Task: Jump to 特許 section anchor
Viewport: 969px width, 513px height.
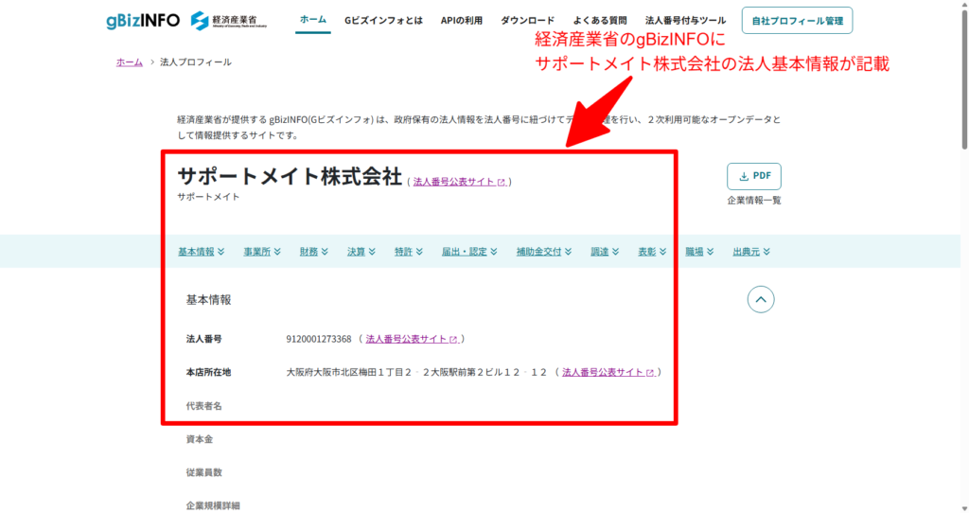Action: coord(409,252)
